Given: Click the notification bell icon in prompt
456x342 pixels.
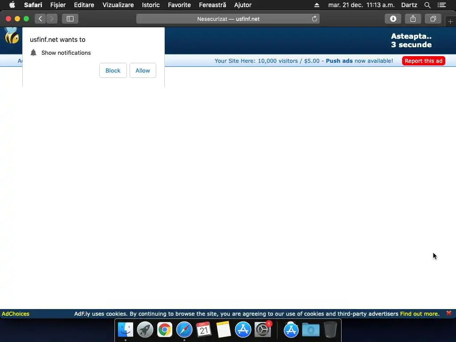Looking at the screenshot, I should [33, 53].
